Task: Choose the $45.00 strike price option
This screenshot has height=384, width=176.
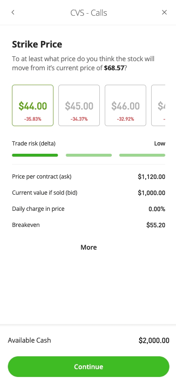Action: point(79,105)
